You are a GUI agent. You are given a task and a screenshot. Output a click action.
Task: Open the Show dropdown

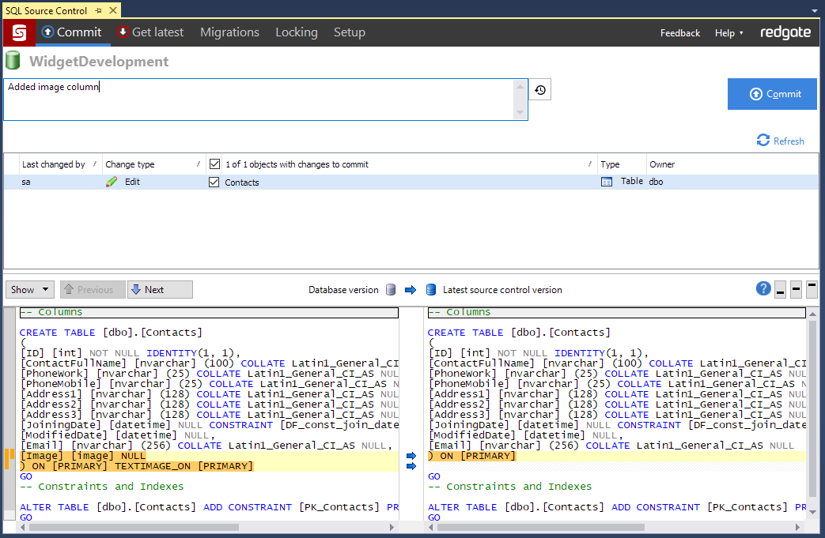point(30,290)
